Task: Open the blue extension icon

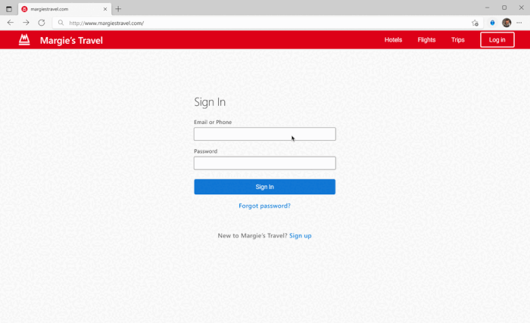Action: click(492, 23)
